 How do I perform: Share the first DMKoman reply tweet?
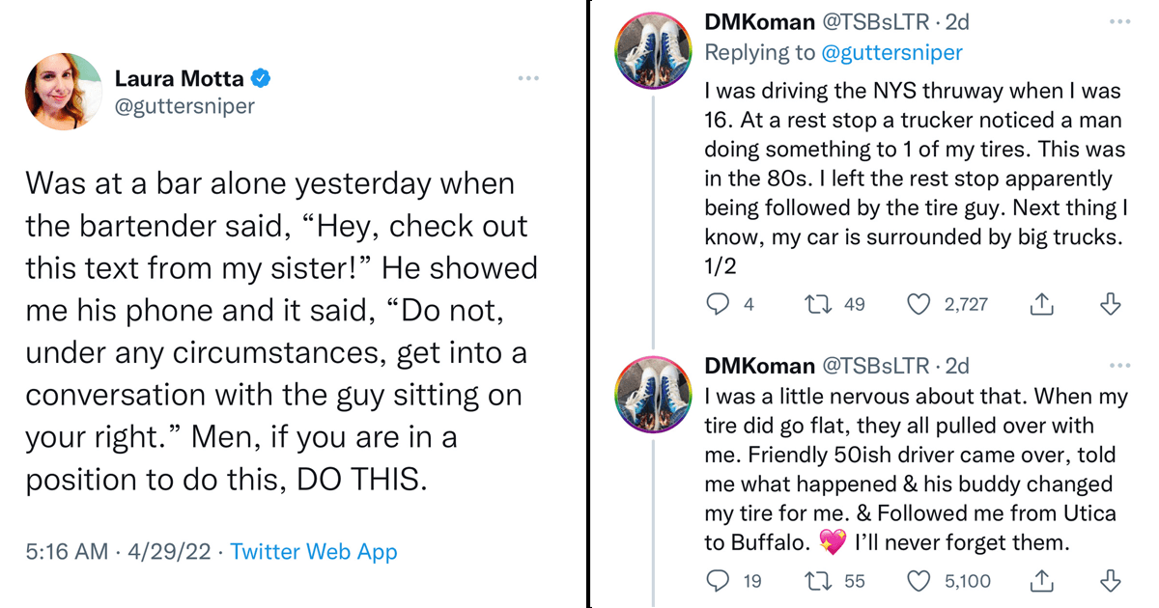pos(1041,305)
